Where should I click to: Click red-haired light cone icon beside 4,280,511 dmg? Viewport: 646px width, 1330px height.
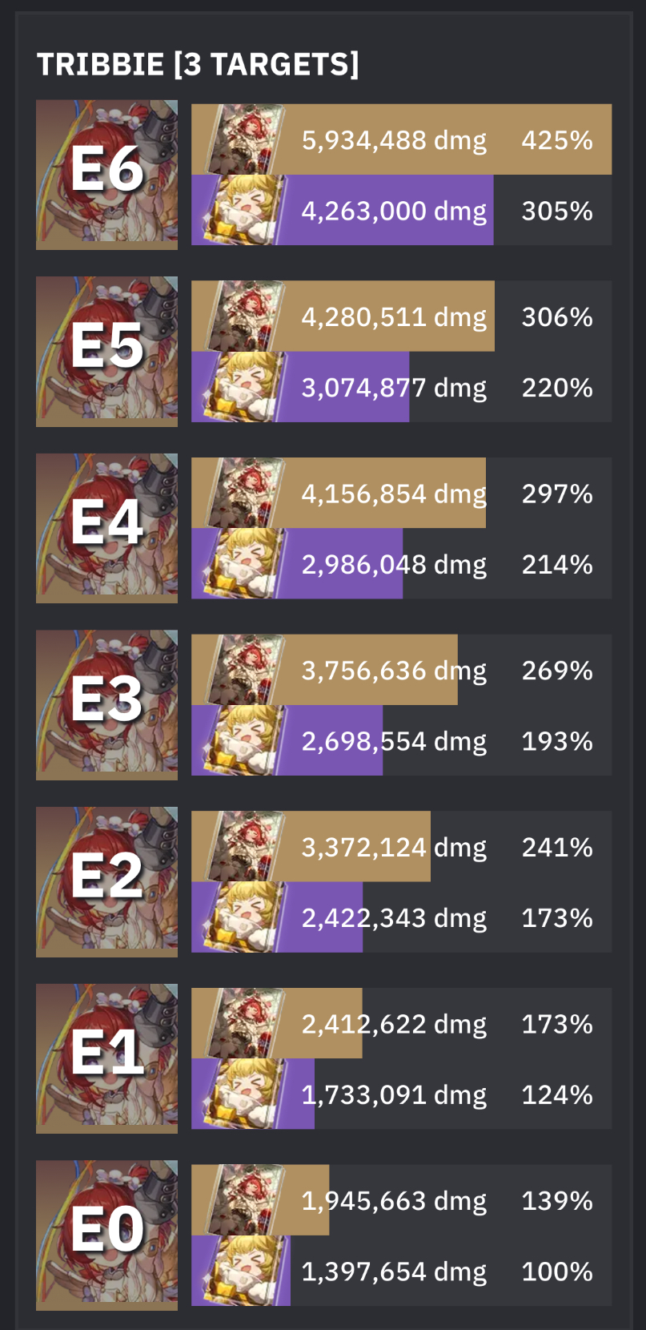coord(243,316)
